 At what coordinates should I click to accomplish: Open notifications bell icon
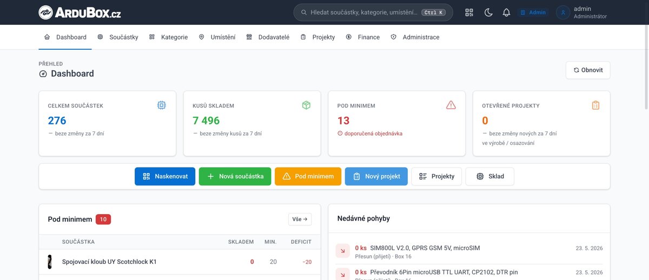tap(506, 12)
